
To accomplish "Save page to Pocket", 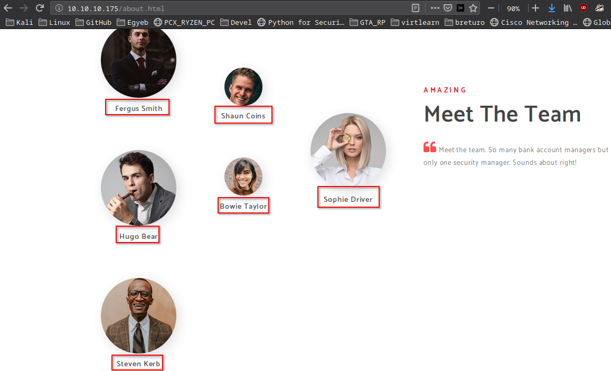I will (447, 8).
